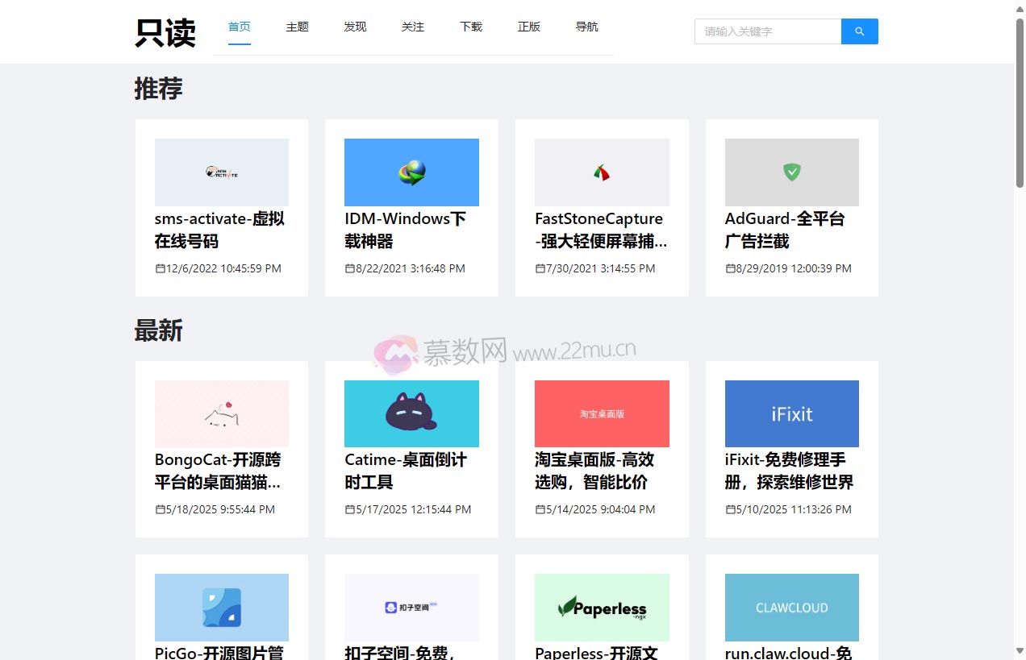Open the 导航 menu tab
The width and height of the screenshot is (1026, 660).
[586, 27]
